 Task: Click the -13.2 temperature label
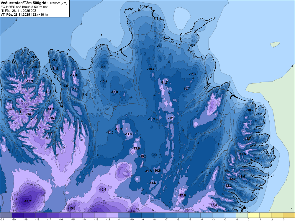19,87
